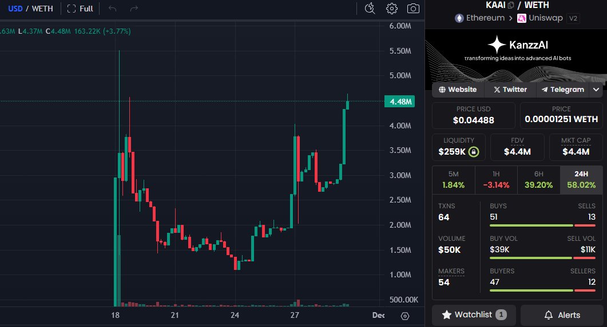
Task: Open chart time axis settings icon
Action: [x=405, y=316]
